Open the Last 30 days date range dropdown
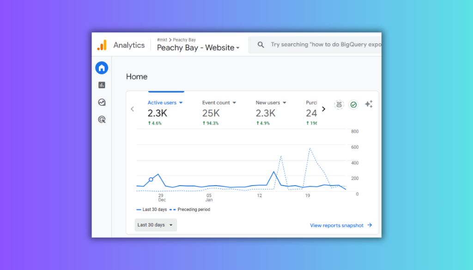Viewport: 473px width, 270px height. pos(156,225)
